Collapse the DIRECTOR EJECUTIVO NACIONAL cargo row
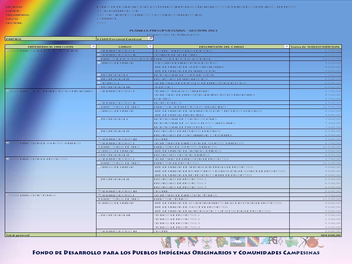Image resolution: width=352 pixels, height=264 pixels. pos(99,59)
